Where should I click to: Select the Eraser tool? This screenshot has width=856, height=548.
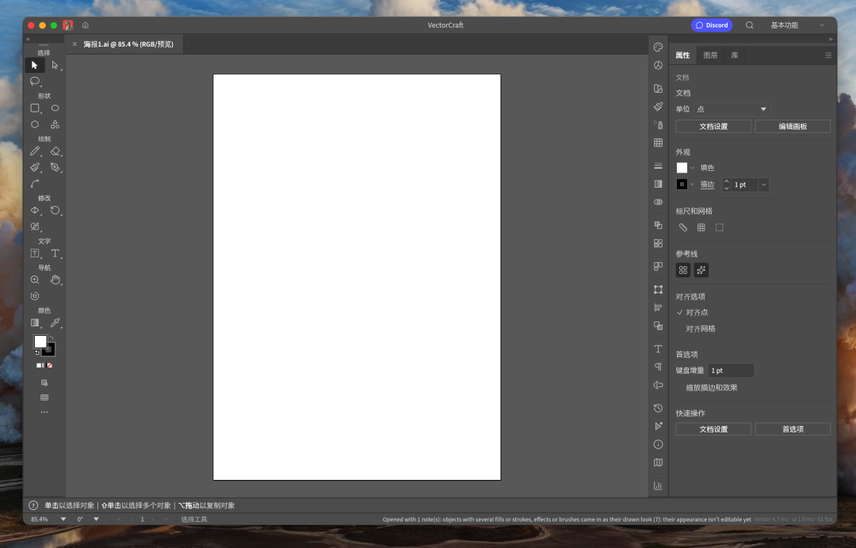[x=55, y=151]
